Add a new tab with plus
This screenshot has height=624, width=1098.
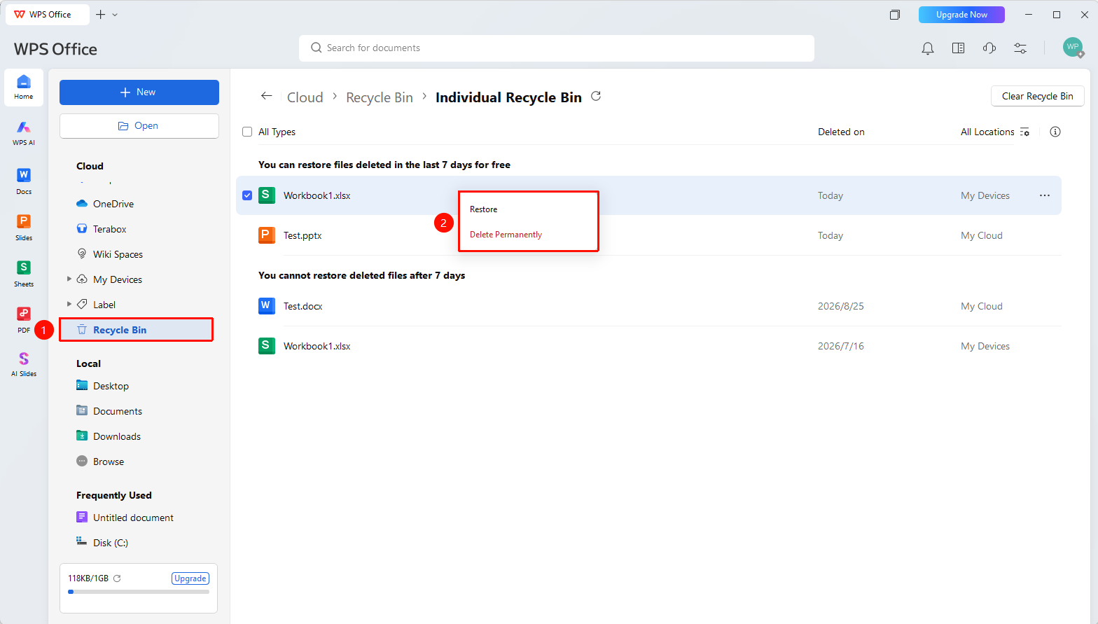(101, 15)
